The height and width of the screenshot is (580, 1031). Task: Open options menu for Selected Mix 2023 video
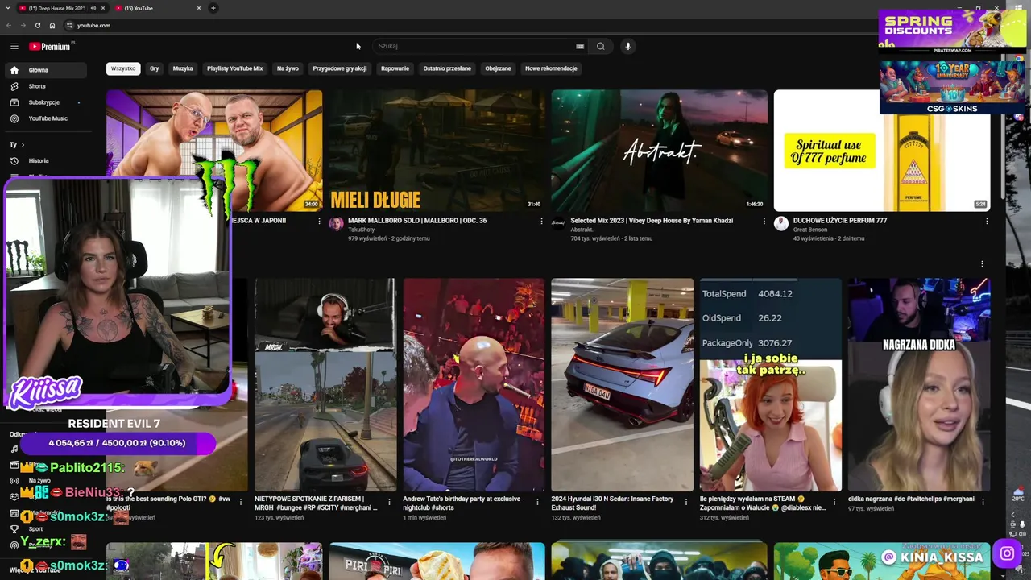click(764, 221)
